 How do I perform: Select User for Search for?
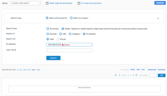47,39
